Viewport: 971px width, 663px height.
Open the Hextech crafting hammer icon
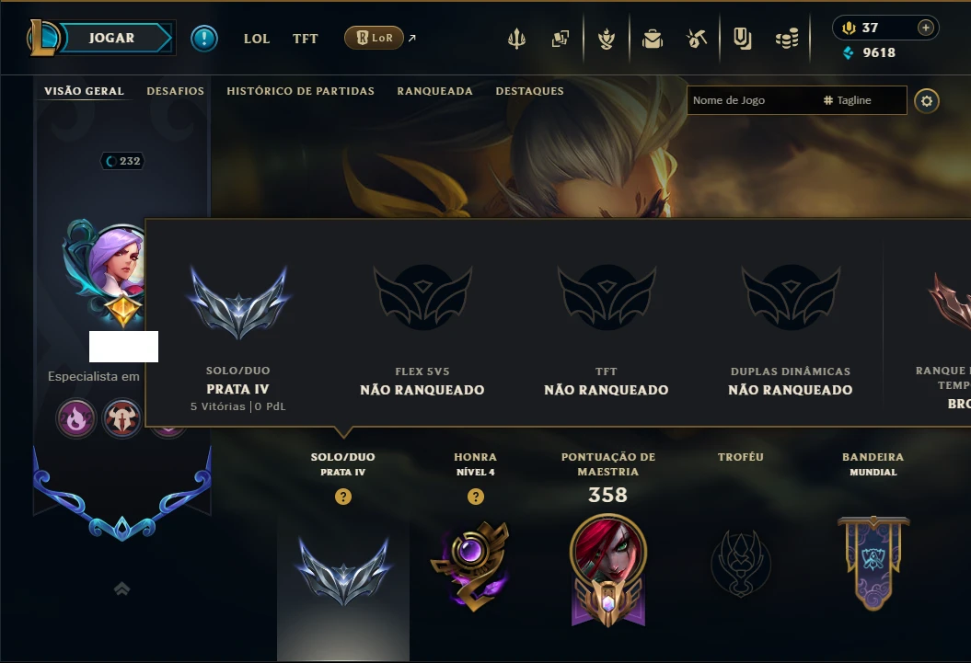tap(697, 39)
